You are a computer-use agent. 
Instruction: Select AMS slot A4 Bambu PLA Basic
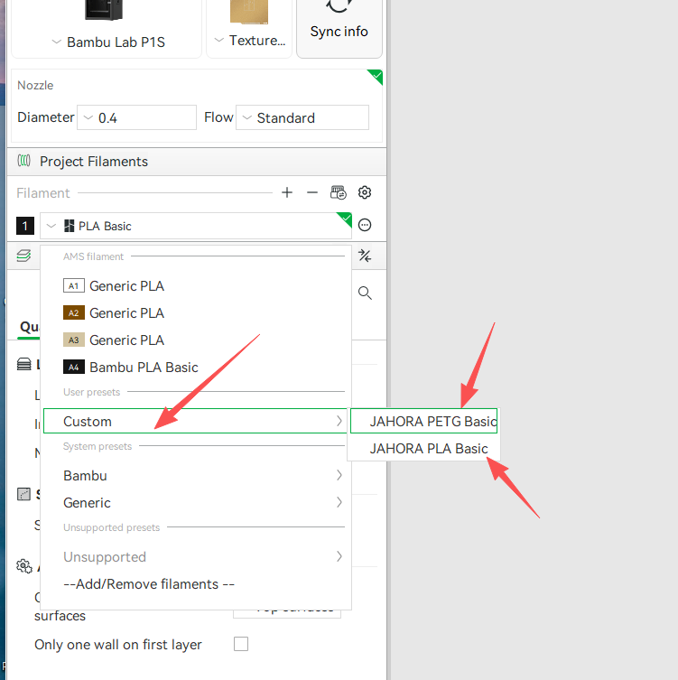[x=196, y=367]
